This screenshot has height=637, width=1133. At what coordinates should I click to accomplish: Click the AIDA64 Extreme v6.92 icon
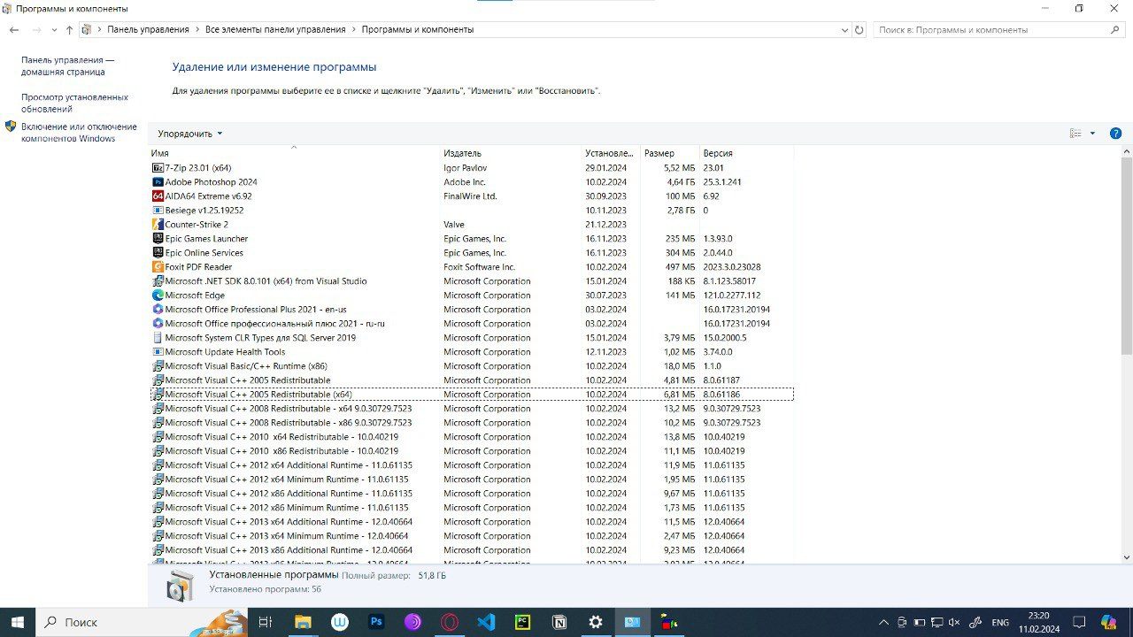tap(158, 196)
